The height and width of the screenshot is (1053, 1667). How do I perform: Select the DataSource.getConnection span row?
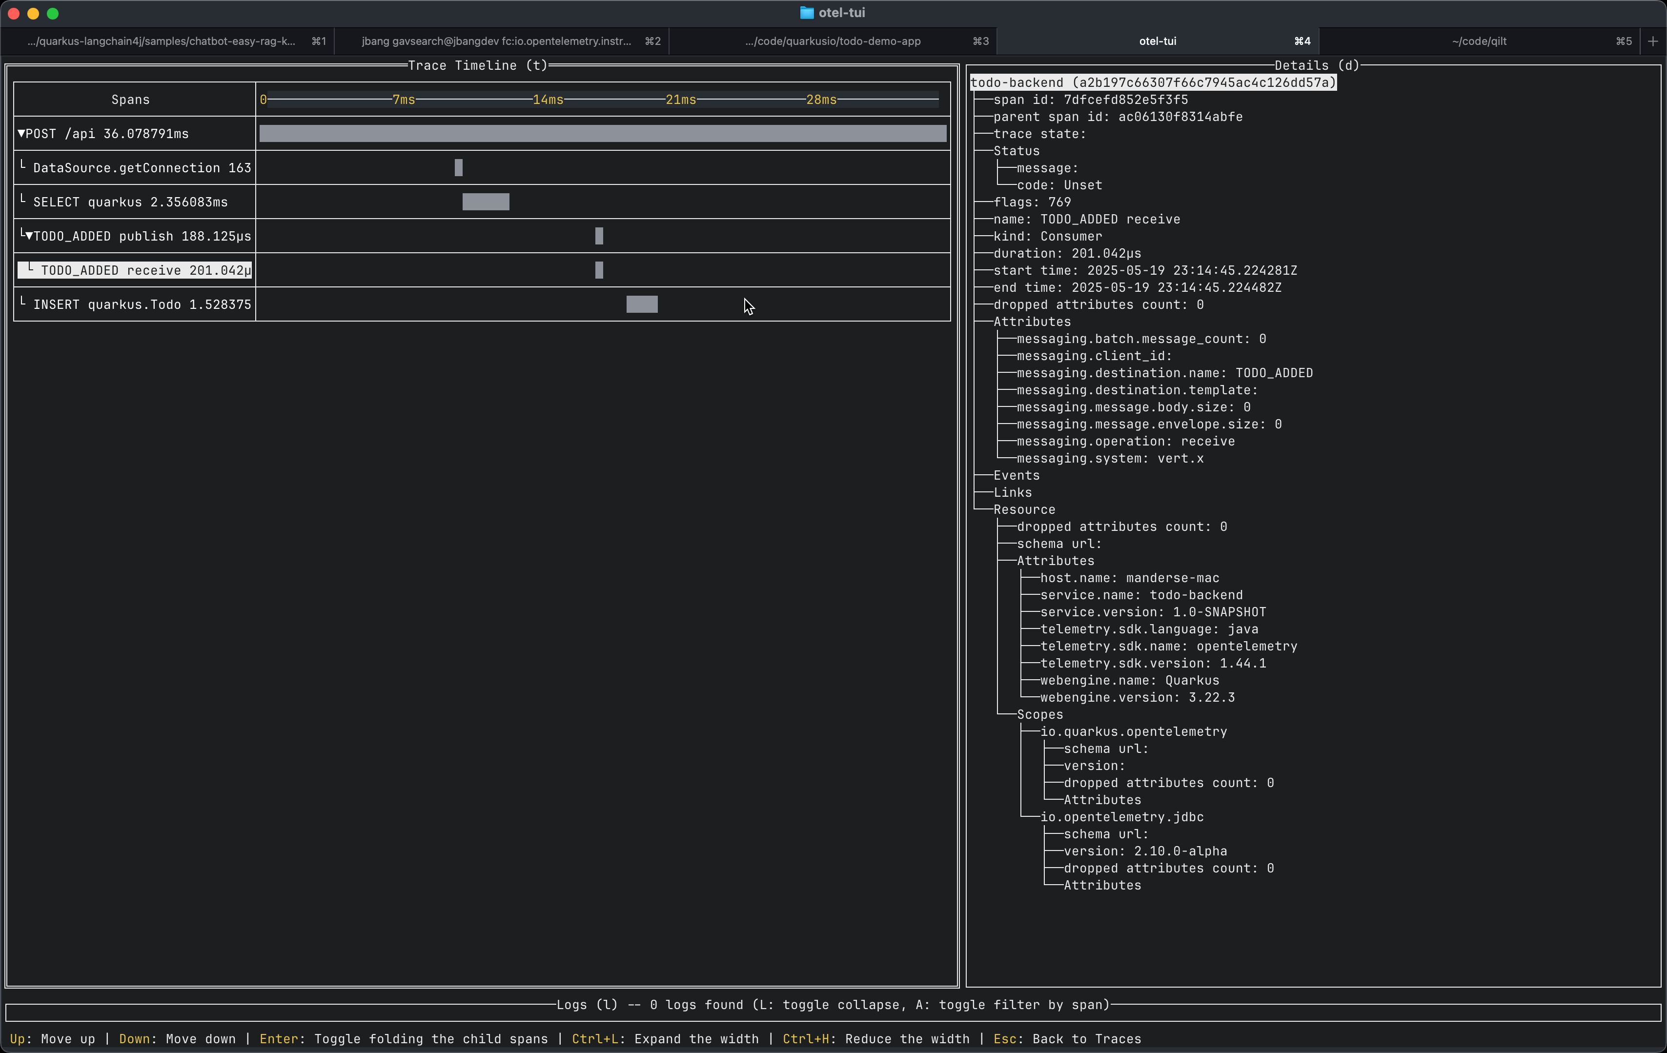[141, 168]
